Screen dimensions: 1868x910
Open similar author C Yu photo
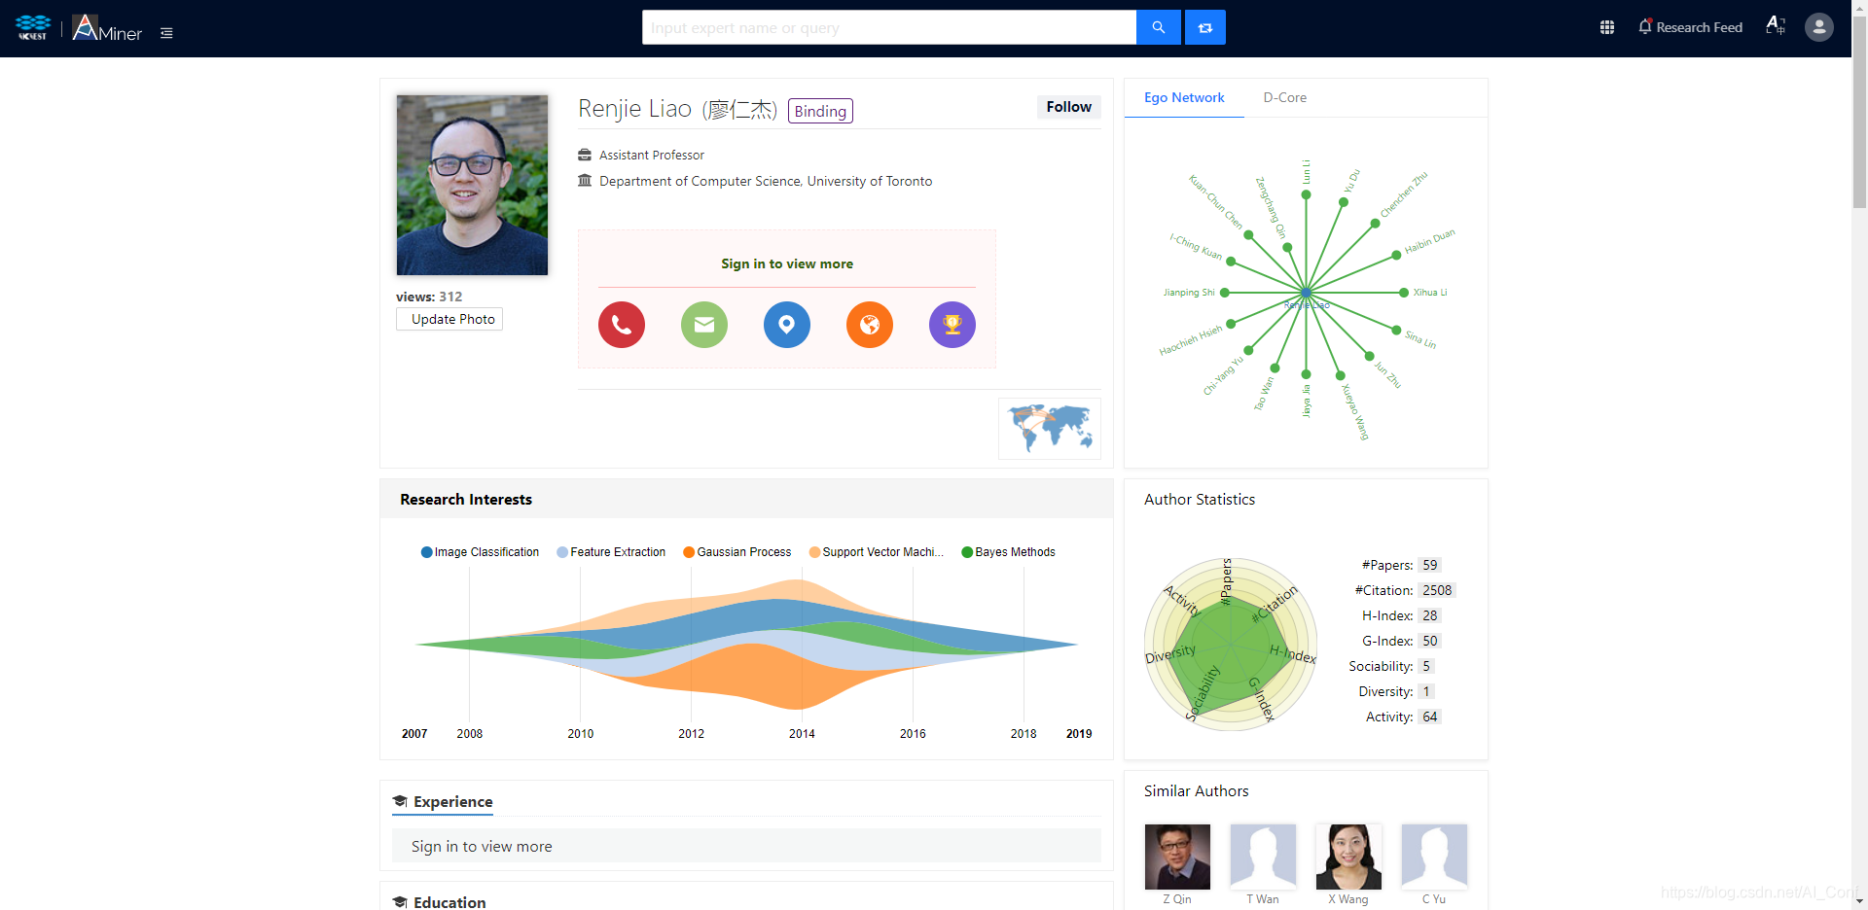point(1434,857)
